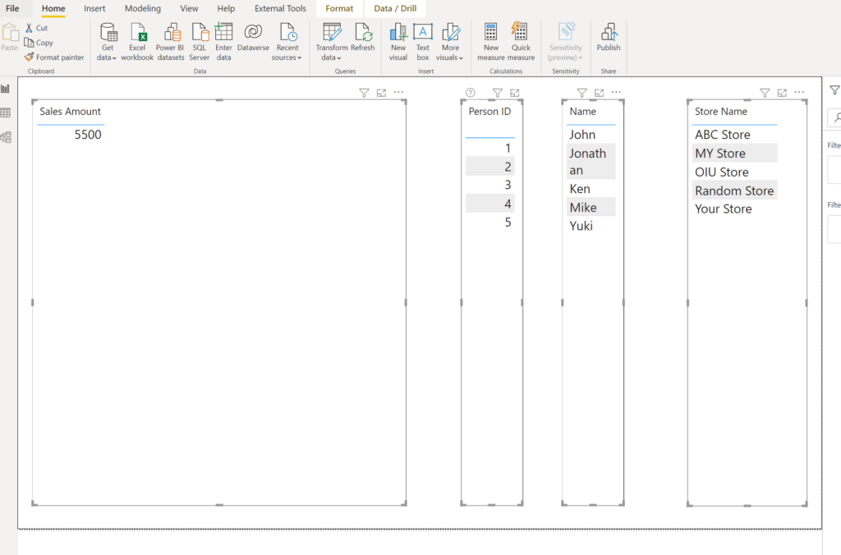The width and height of the screenshot is (841, 555).
Task: Select the SQL Server data source icon
Action: click(x=199, y=39)
